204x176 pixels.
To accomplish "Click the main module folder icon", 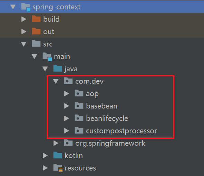I will [47, 56].
